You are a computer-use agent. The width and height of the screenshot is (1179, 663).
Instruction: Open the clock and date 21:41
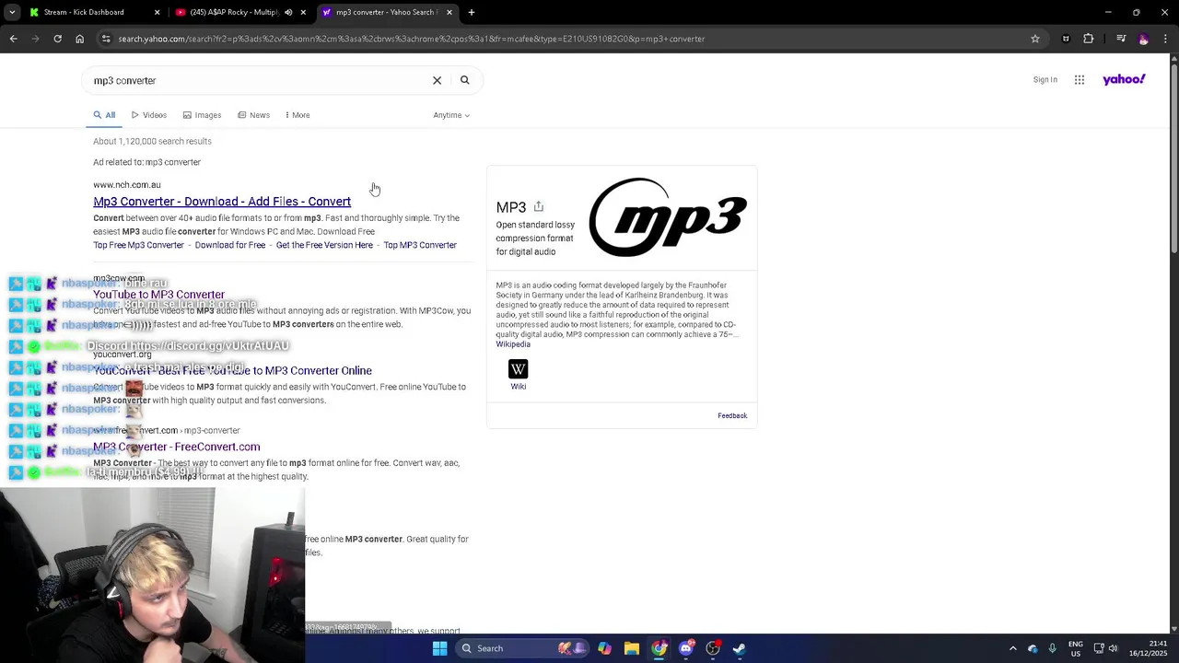coord(1150,648)
